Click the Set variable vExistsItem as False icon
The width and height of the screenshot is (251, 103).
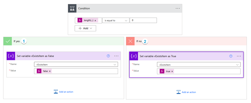pos(11,56)
